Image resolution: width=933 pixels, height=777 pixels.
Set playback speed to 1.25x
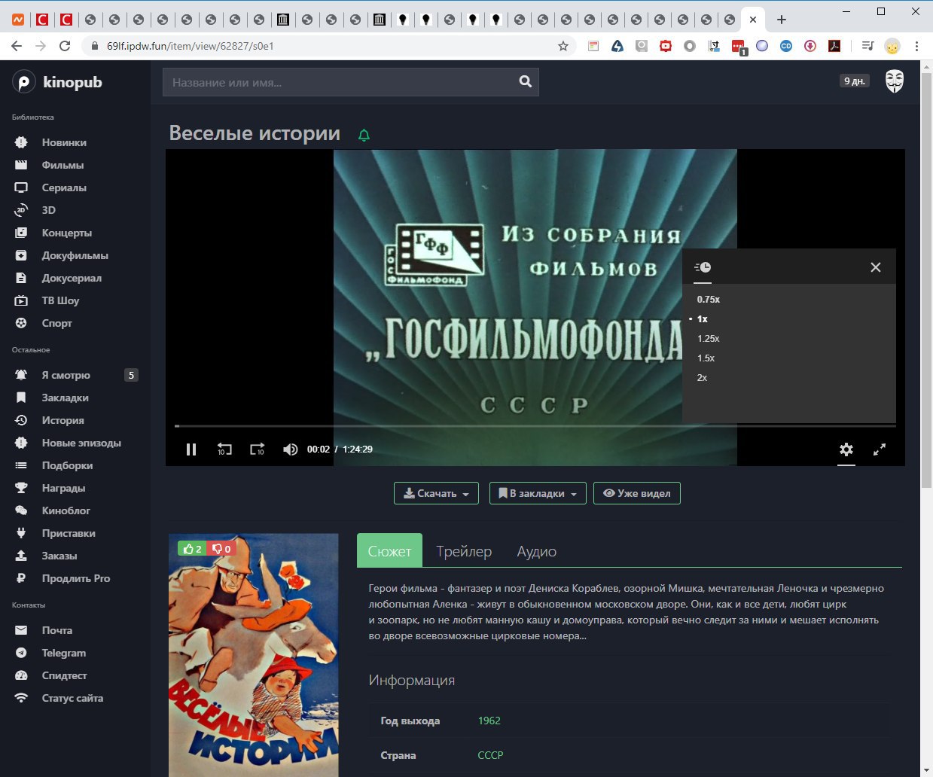pyautogui.click(x=709, y=339)
